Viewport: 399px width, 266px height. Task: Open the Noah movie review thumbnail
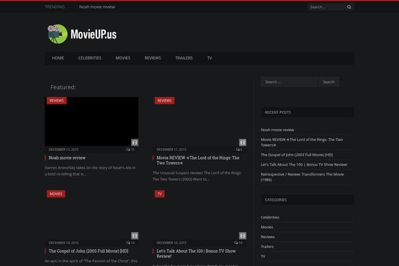(92, 122)
